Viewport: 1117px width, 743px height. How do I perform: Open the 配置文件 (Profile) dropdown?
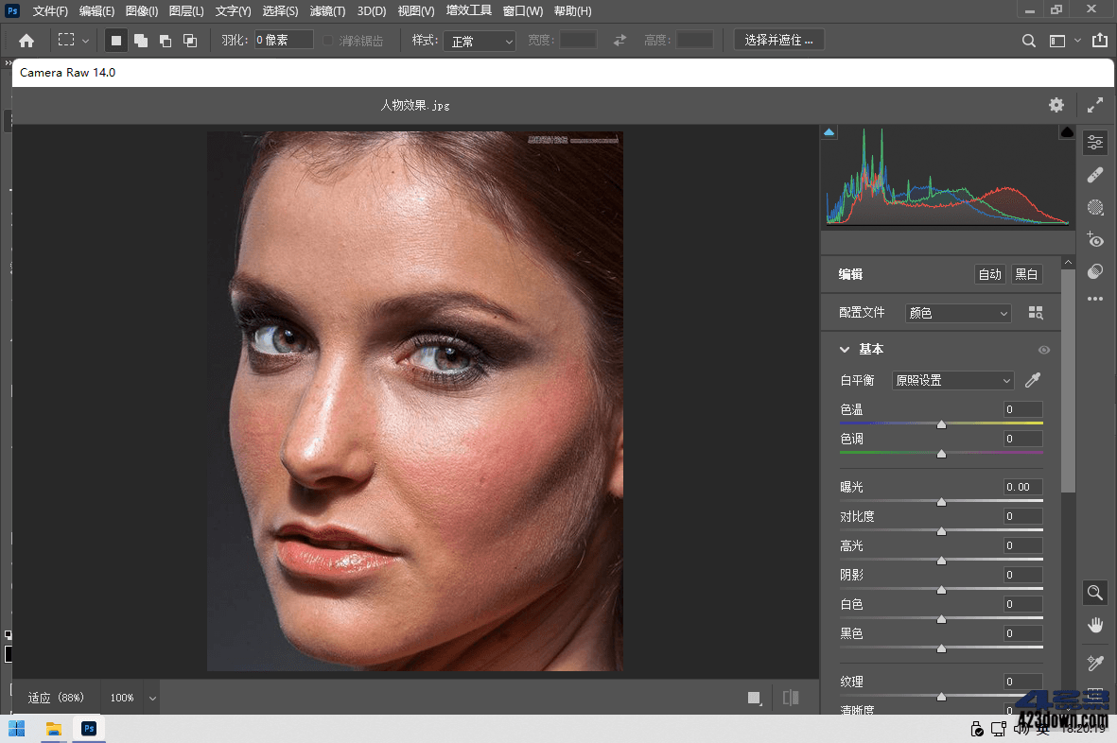click(x=956, y=312)
